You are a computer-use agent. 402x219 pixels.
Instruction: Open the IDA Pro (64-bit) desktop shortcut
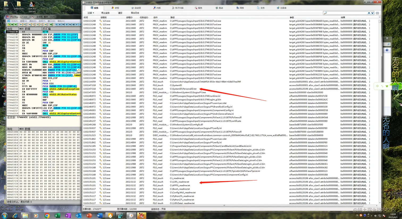point(32,7)
